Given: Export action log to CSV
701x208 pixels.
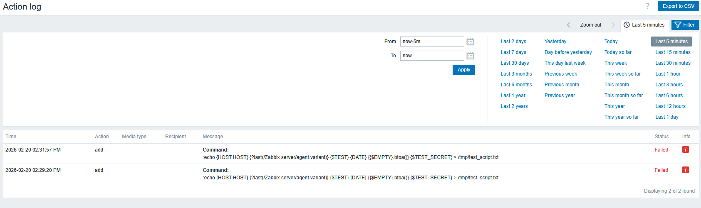Looking at the screenshot, I should point(678,6).
